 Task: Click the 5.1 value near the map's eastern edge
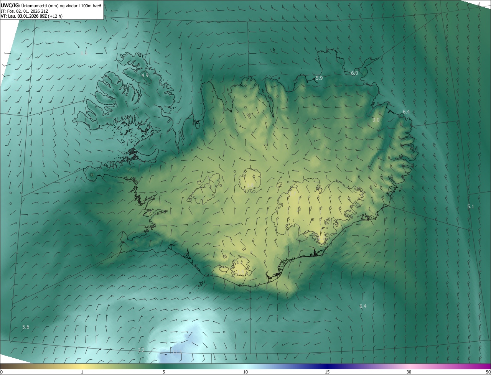pos(471,206)
